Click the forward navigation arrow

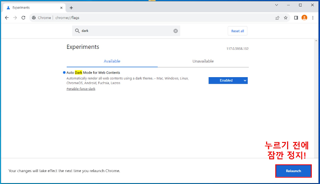(x=15, y=18)
